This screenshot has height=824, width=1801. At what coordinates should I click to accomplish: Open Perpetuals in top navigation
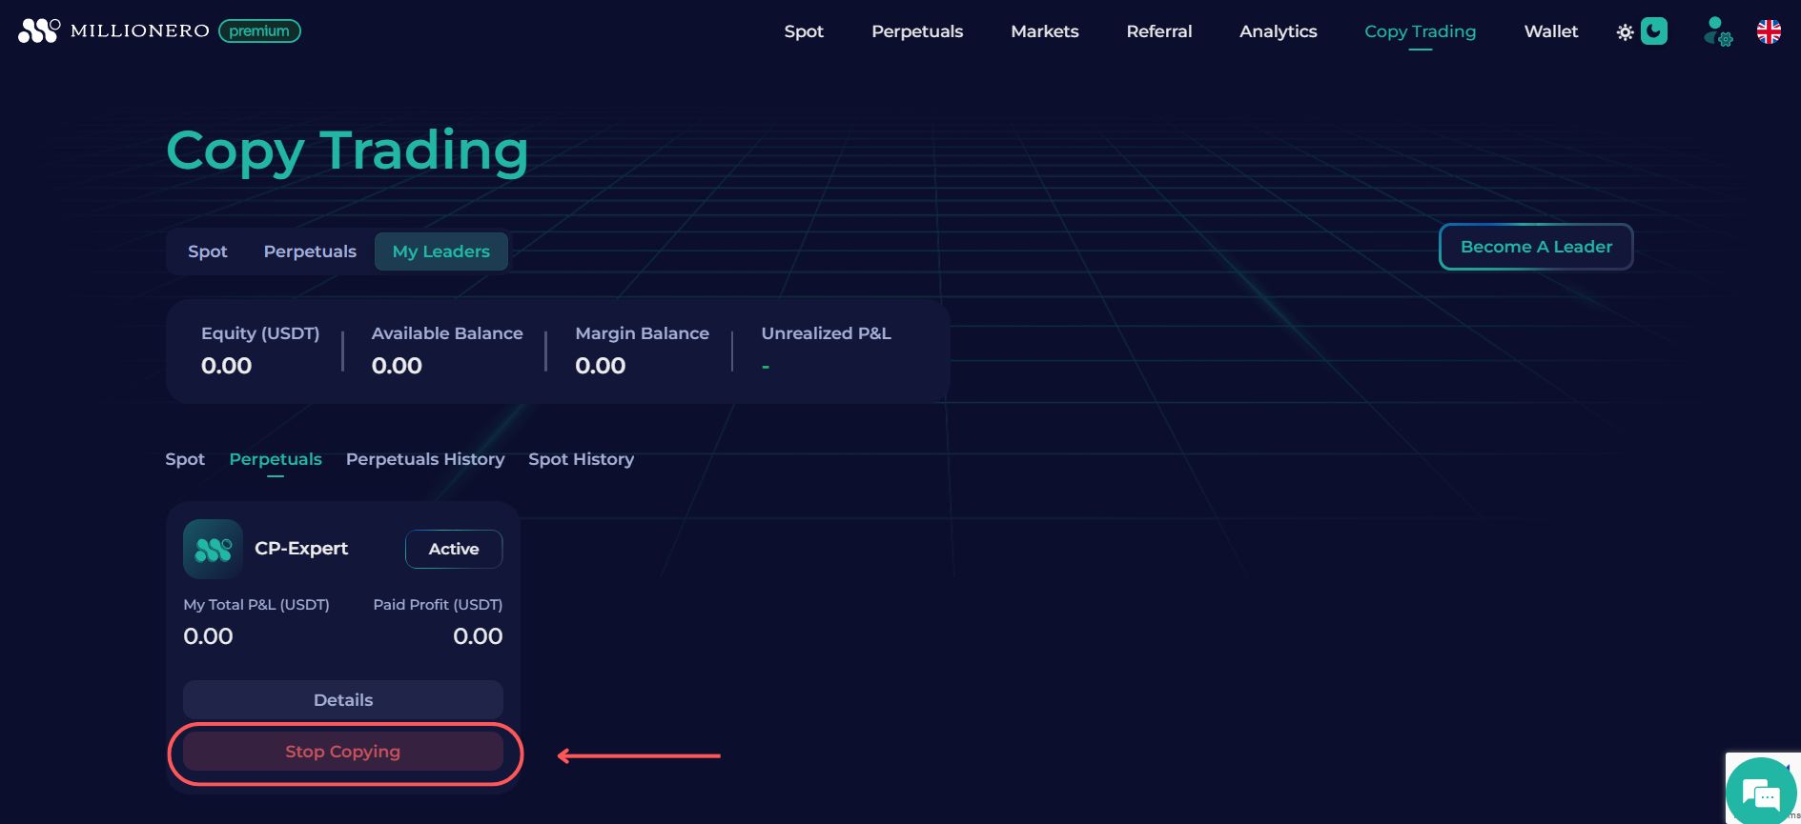(916, 31)
